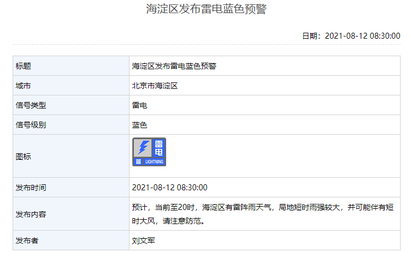Click the 雷电 signal type value
The height and width of the screenshot is (259, 411).
point(140,105)
